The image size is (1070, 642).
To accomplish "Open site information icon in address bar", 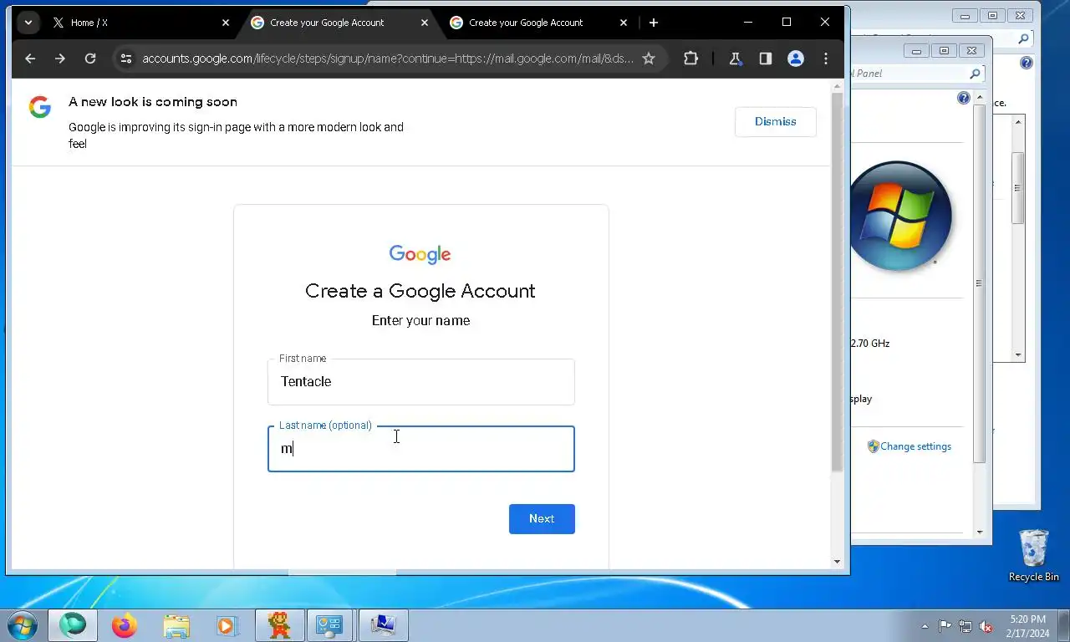I will (x=126, y=59).
